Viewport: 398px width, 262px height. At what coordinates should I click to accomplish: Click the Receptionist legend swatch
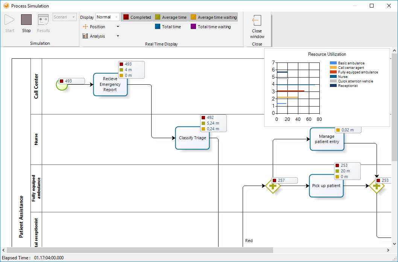point(333,86)
